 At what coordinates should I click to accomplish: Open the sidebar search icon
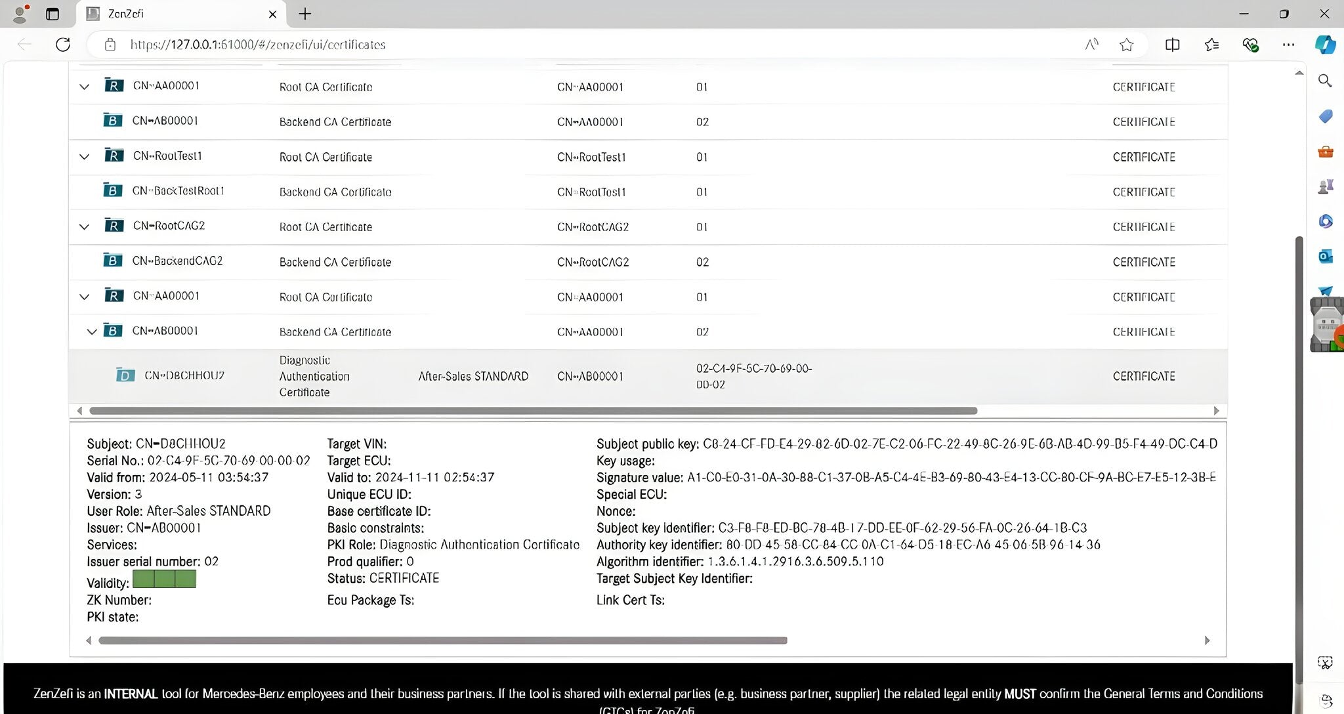coord(1325,81)
